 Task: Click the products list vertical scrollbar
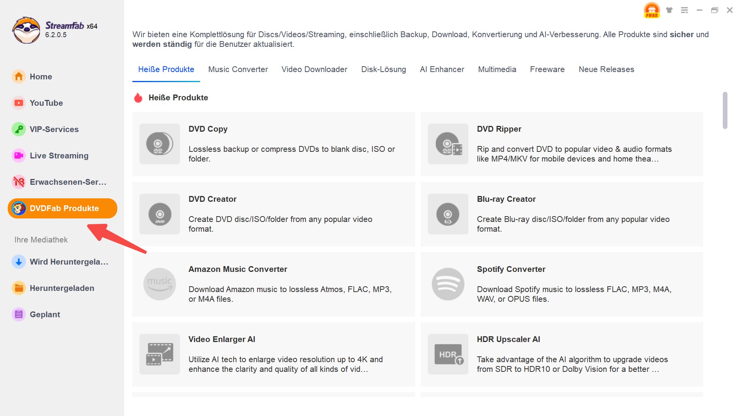[x=725, y=110]
